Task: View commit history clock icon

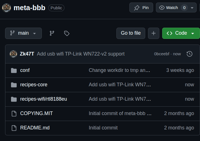Action: [190, 54]
